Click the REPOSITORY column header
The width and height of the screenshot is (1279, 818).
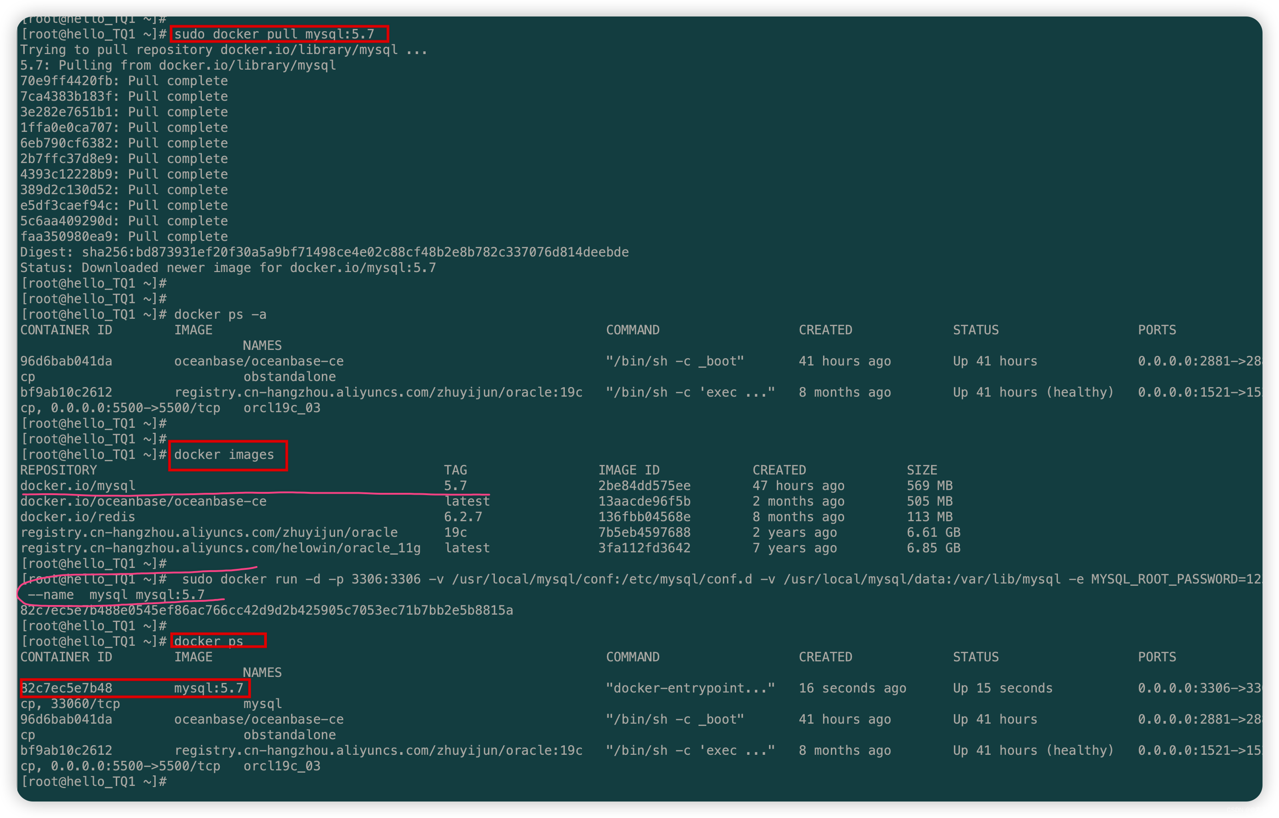(x=59, y=470)
